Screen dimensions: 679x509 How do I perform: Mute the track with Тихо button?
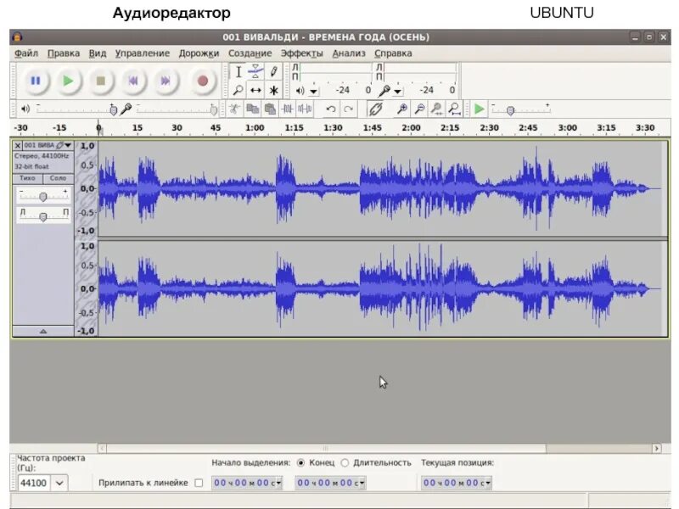[25, 180]
